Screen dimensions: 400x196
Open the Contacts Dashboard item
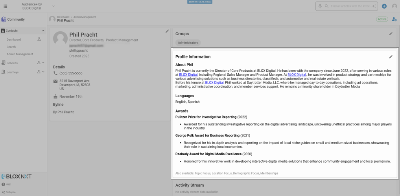(14, 40)
